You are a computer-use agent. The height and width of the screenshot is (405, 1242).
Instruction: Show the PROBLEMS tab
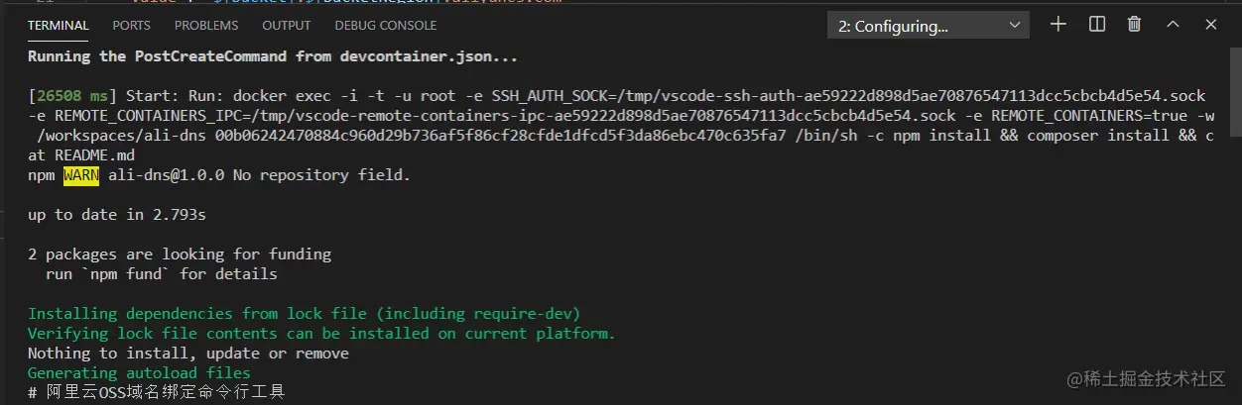pos(206,26)
